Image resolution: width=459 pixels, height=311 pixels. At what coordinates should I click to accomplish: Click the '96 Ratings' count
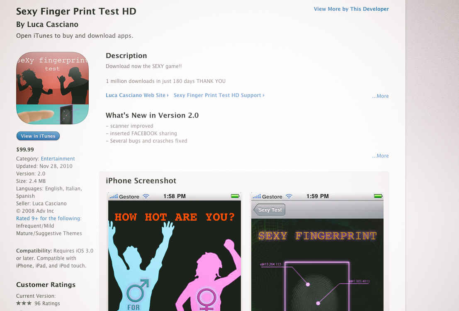tap(47, 304)
